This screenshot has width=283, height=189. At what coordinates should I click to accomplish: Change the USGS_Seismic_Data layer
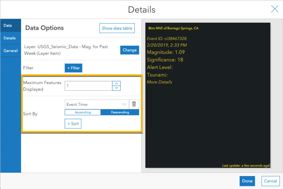(x=130, y=50)
